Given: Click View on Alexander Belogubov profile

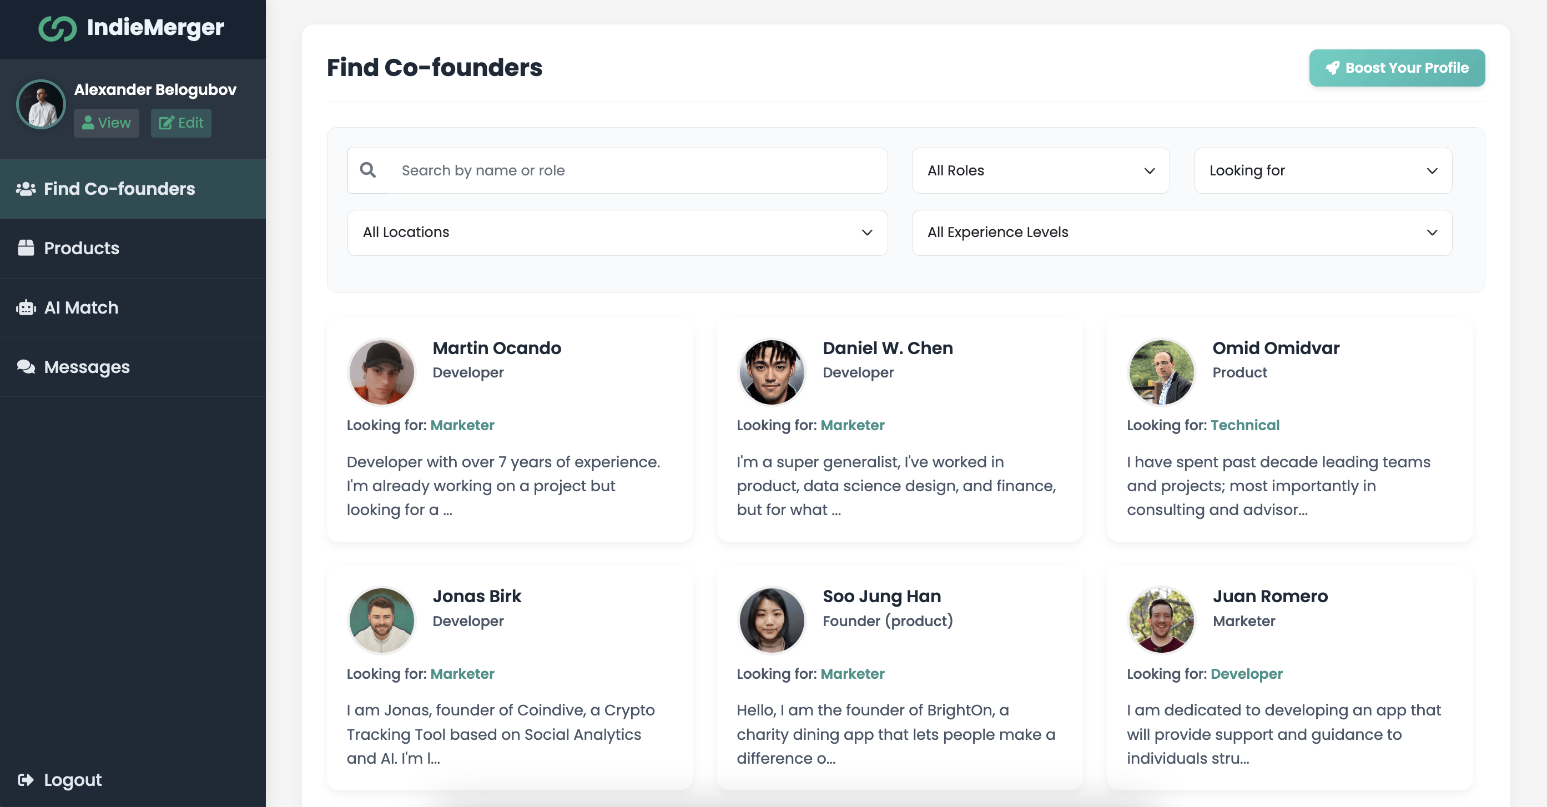Looking at the screenshot, I should click(x=105, y=122).
